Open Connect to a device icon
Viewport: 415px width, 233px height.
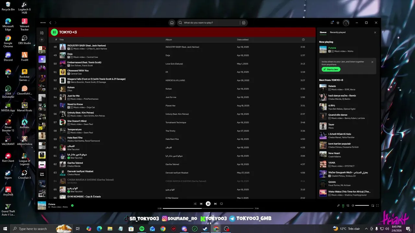tap(348, 205)
